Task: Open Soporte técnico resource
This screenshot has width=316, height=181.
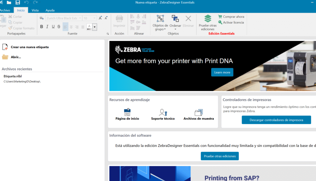Action: point(163,114)
